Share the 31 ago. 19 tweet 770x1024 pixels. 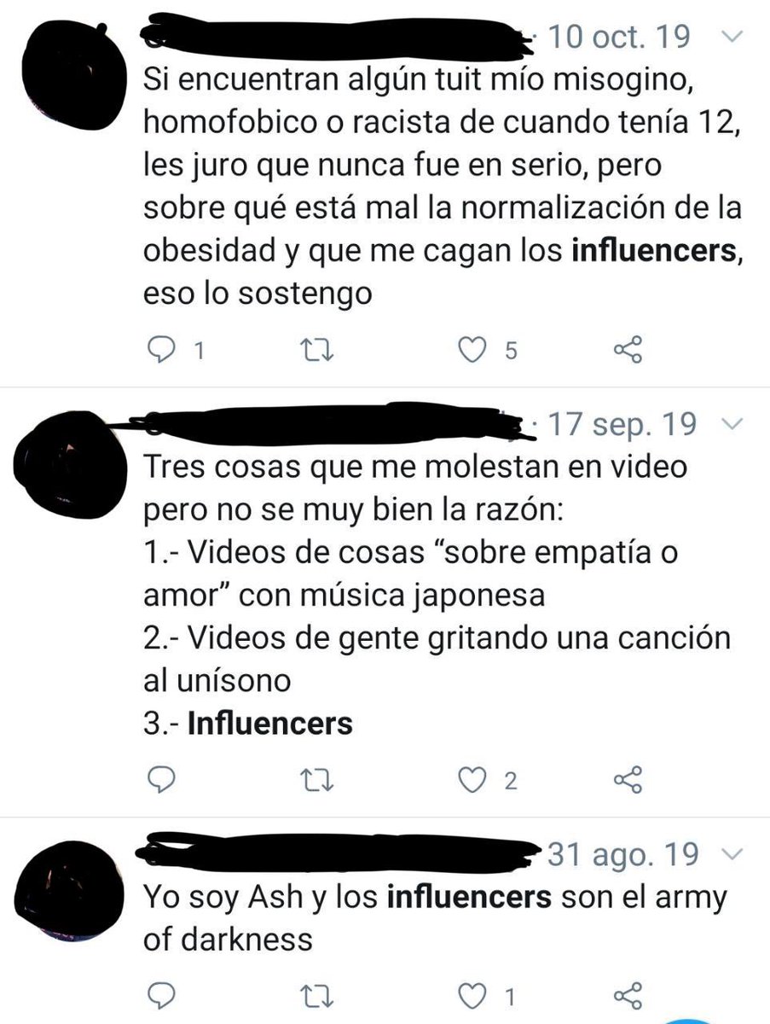[x=627, y=995]
